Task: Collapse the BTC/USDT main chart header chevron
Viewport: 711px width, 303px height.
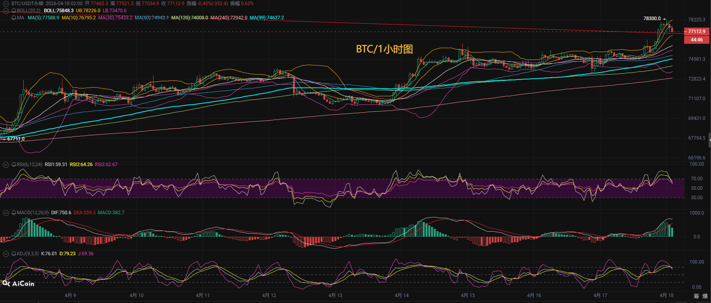Action: (6, 4)
